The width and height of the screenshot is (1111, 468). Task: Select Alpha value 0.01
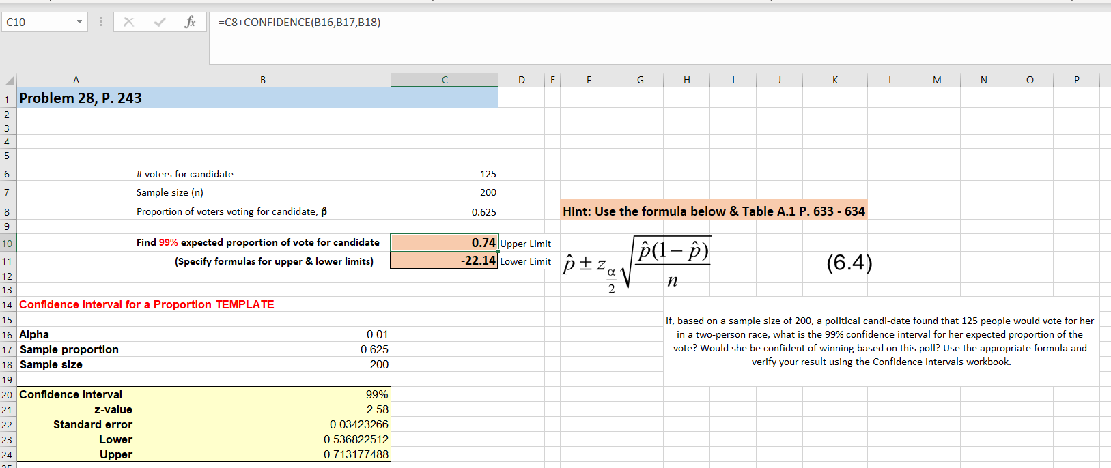[263, 334]
